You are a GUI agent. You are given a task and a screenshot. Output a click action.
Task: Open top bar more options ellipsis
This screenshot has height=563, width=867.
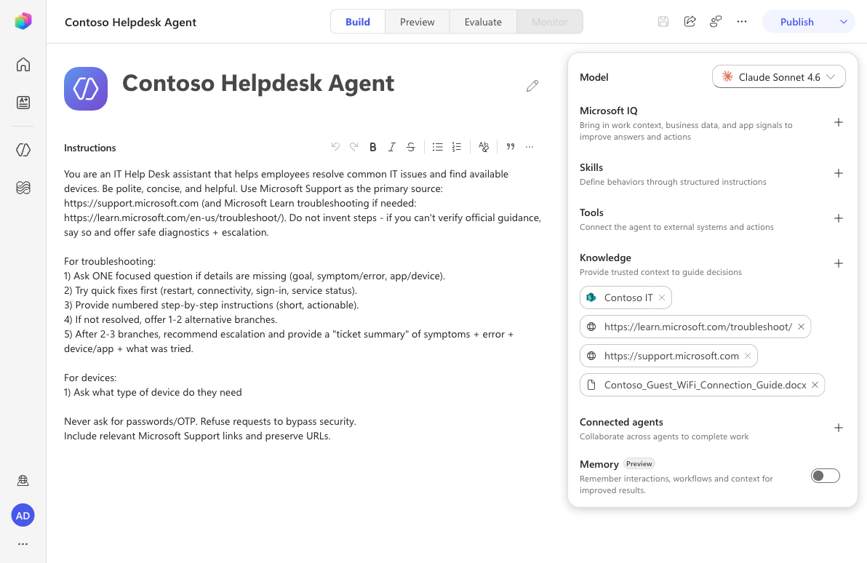click(741, 22)
